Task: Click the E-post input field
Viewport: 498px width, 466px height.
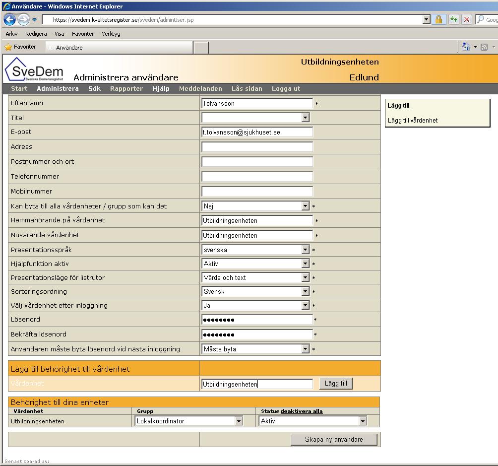Action: [x=257, y=132]
